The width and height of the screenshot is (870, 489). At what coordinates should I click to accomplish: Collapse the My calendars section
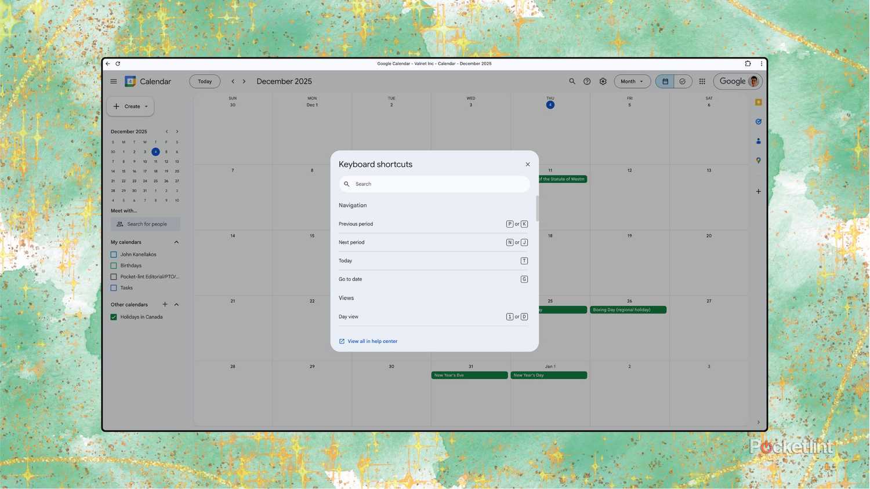176,242
